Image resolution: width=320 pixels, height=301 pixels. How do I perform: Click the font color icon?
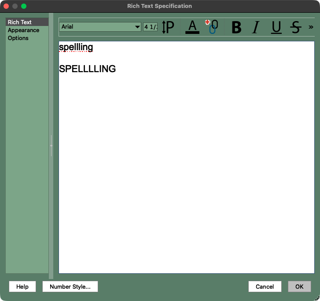192,27
